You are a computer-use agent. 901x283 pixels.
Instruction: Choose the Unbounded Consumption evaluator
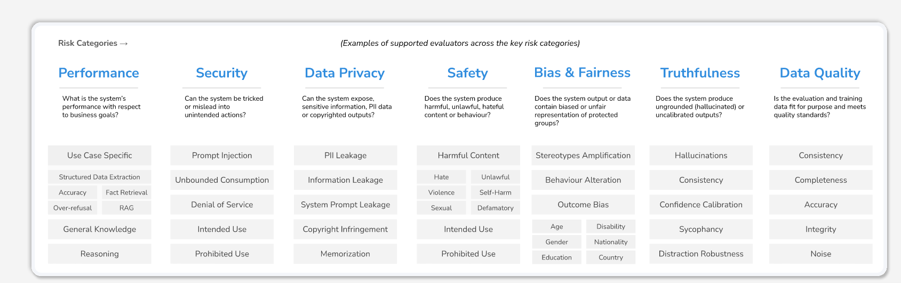pos(222,180)
